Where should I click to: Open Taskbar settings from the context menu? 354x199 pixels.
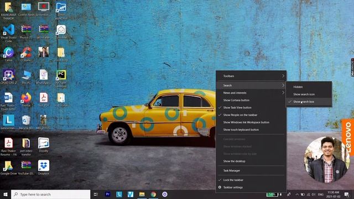click(251, 187)
